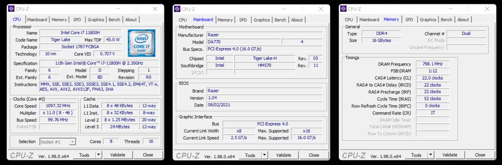Click the 1T command rate value

tap(433, 113)
